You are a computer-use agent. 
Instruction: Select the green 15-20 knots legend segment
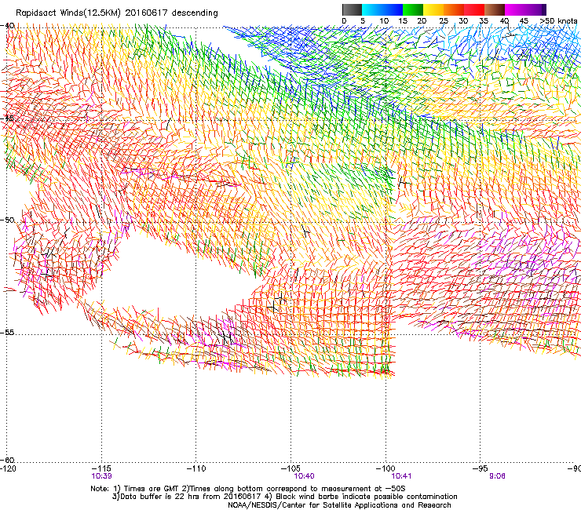pos(413,9)
